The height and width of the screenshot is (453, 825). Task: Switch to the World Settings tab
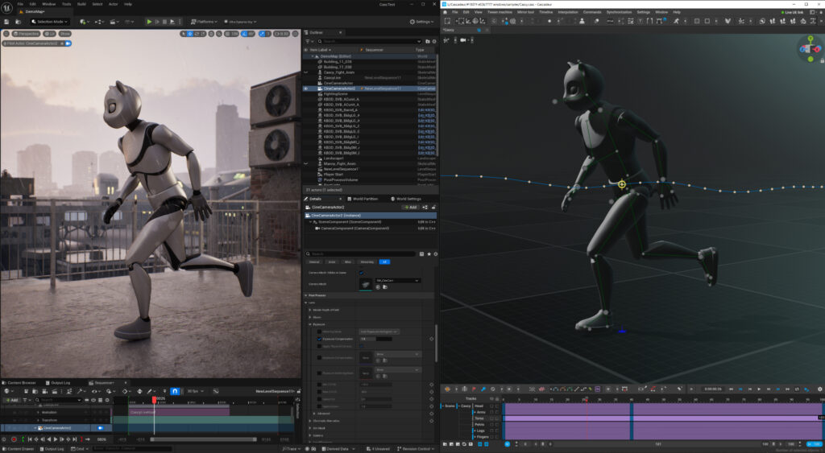click(x=404, y=198)
